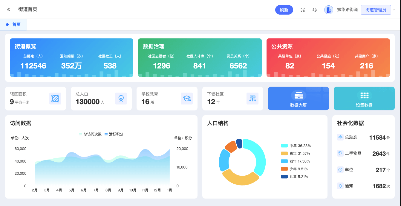The image size is (401, 206).
Task: Open the 街道管理员 role selector
Action: (376, 10)
